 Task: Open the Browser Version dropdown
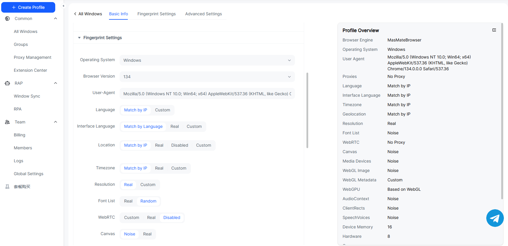[x=207, y=77]
